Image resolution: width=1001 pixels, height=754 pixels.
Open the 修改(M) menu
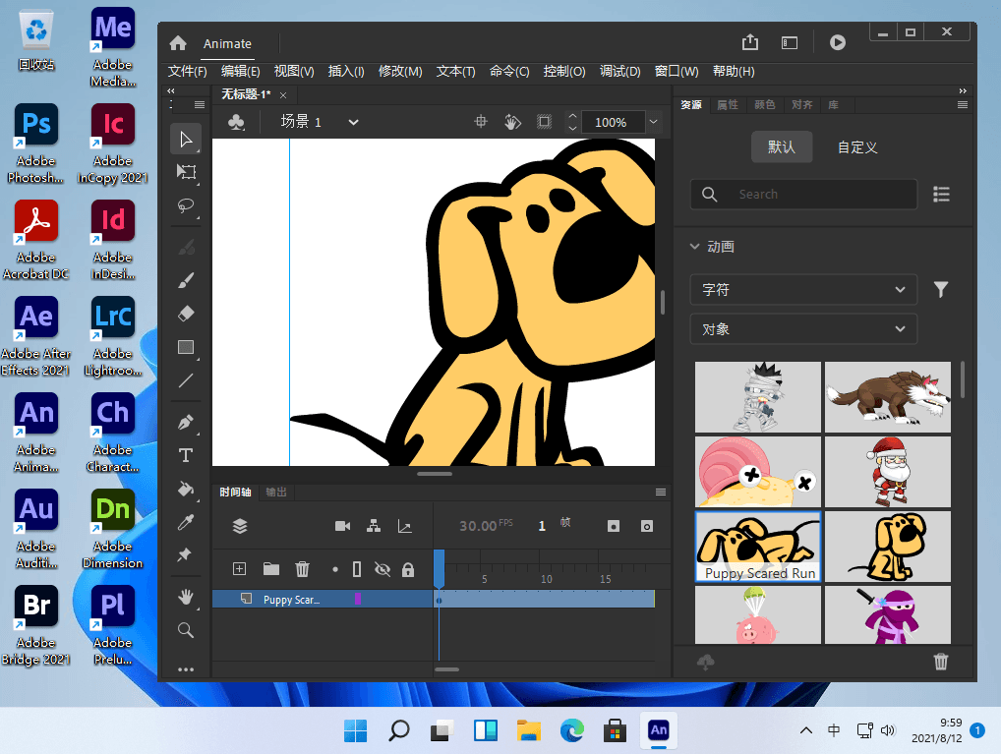(x=400, y=72)
